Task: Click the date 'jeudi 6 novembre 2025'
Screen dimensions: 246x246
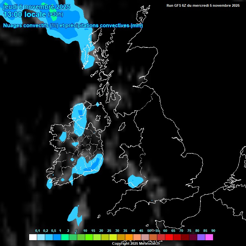Action: coord(37,7)
